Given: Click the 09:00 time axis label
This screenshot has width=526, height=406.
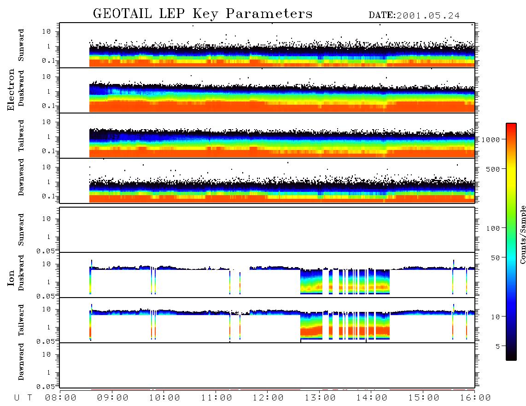Looking at the screenshot, I should 113,398.
